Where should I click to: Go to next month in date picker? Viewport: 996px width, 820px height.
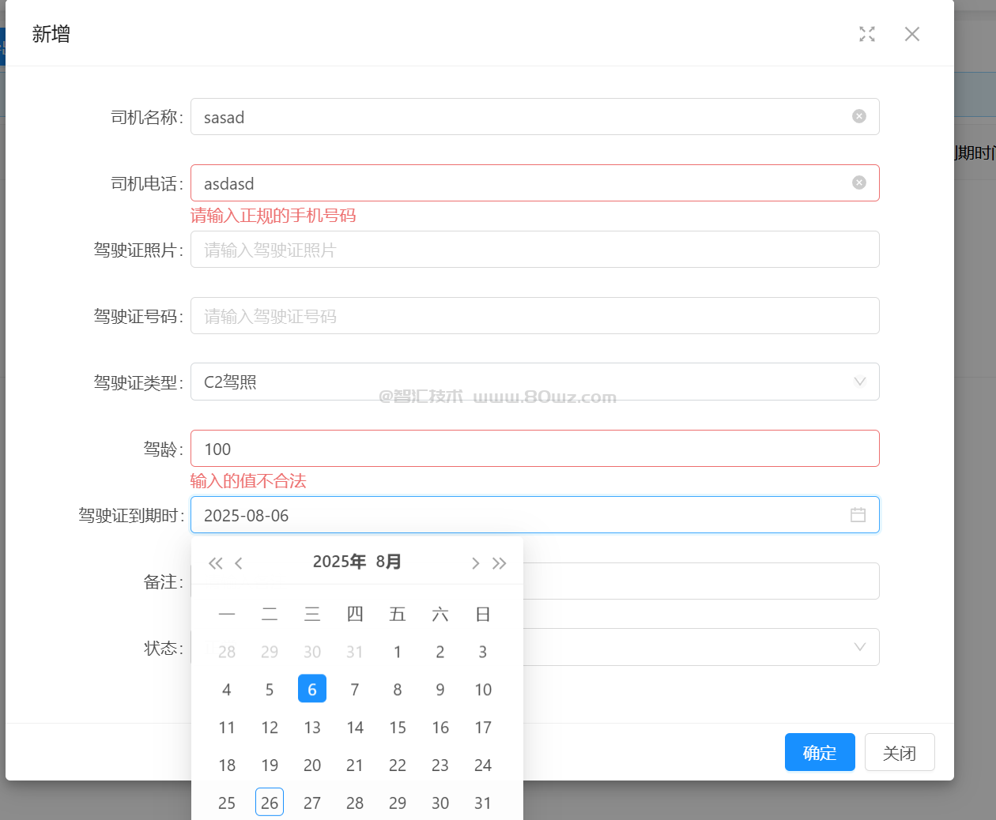click(475, 563)
